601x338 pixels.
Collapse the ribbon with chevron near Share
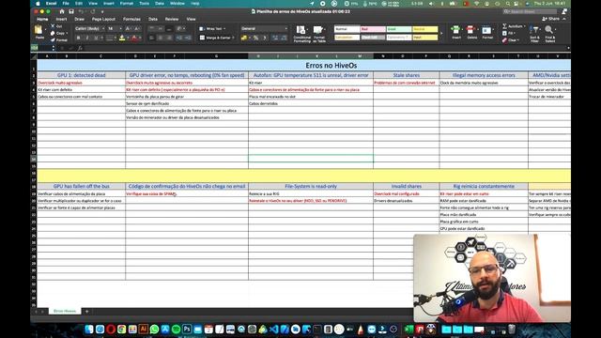564,19
